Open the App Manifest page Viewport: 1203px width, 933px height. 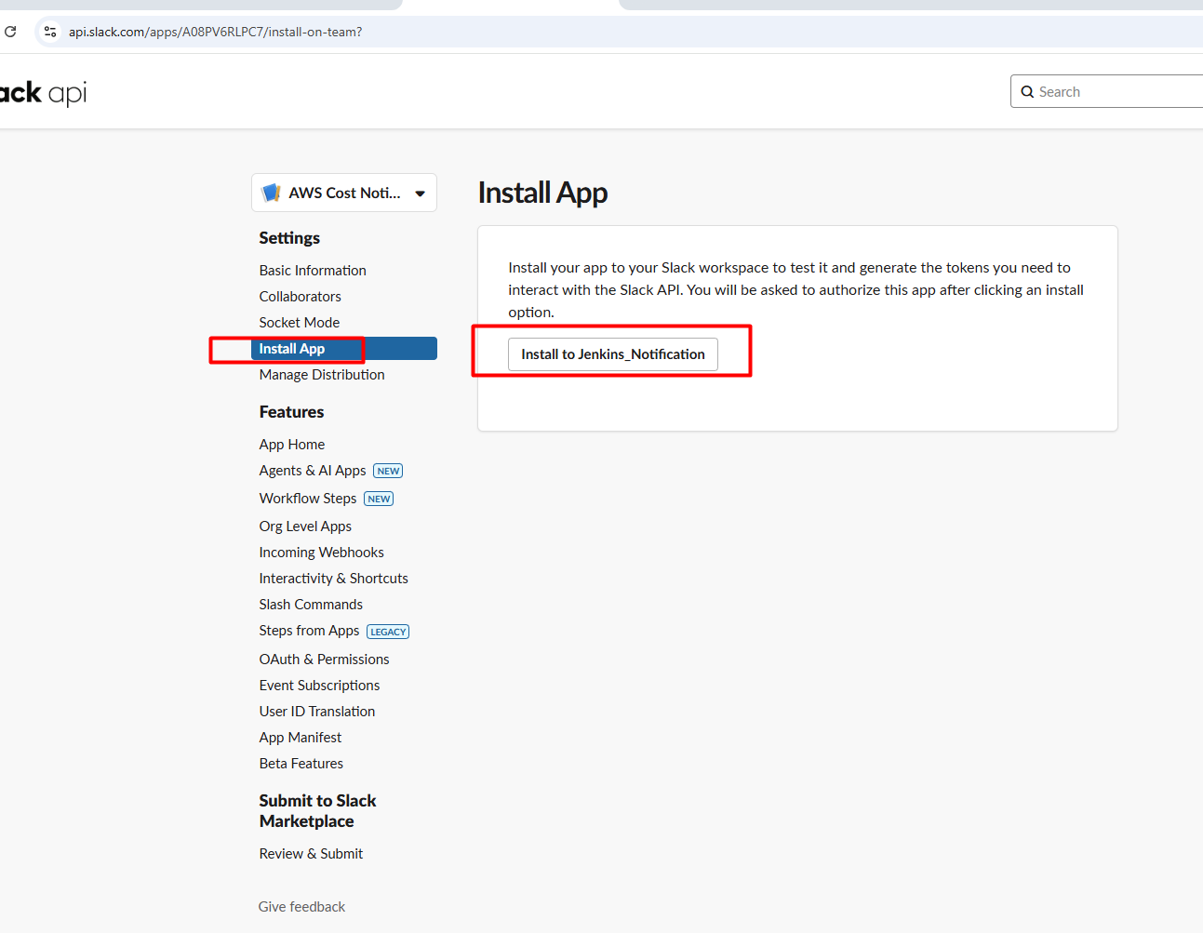[x=301, y=738]
